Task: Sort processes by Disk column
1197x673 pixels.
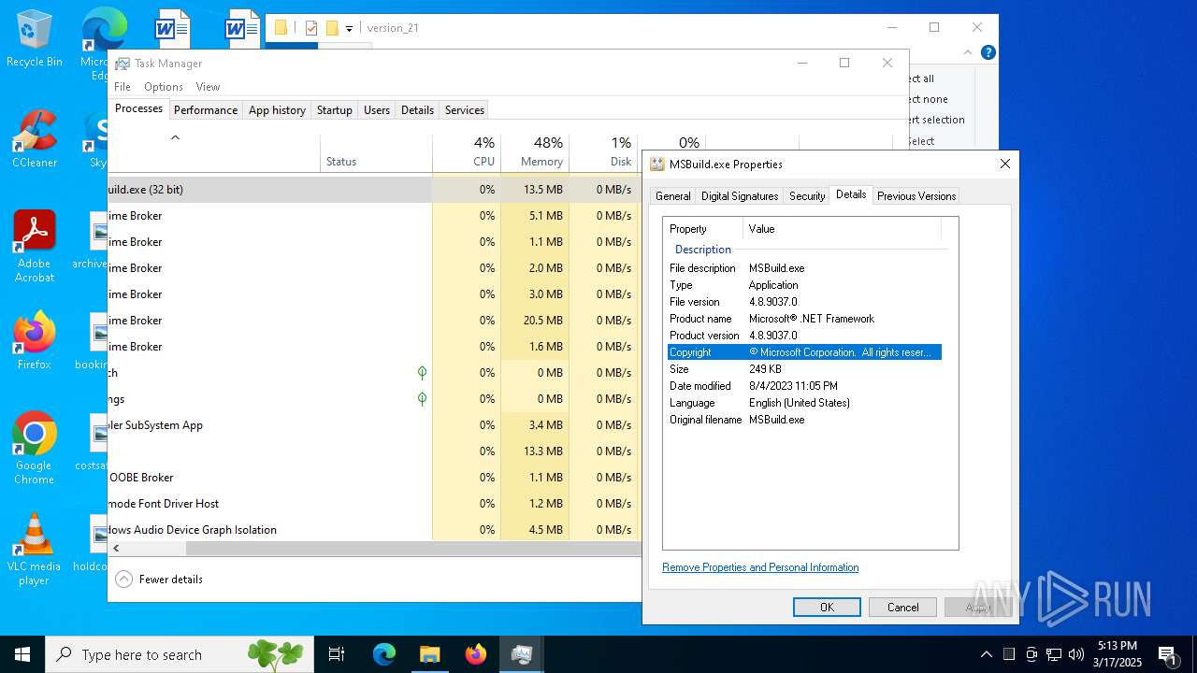Action: tap(603, 152)
